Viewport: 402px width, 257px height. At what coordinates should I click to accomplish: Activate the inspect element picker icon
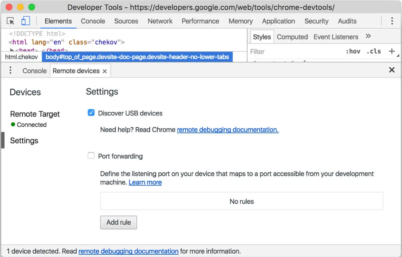(x=11, y=21)
